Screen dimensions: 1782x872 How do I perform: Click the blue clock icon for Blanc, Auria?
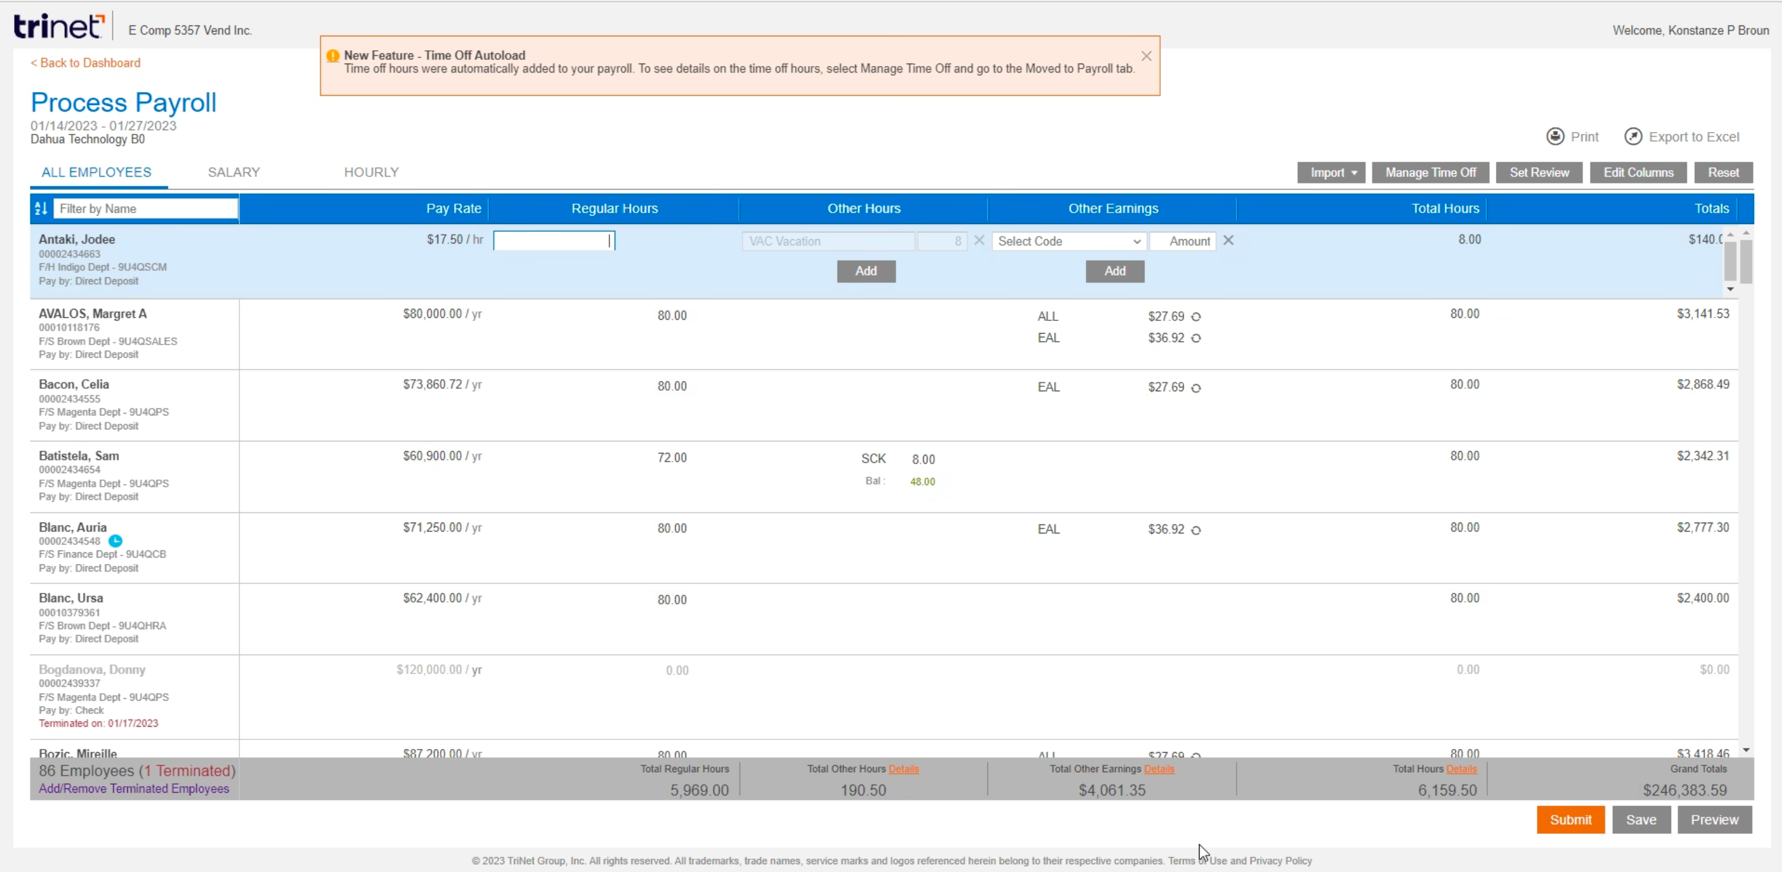(x=116, y=541)
